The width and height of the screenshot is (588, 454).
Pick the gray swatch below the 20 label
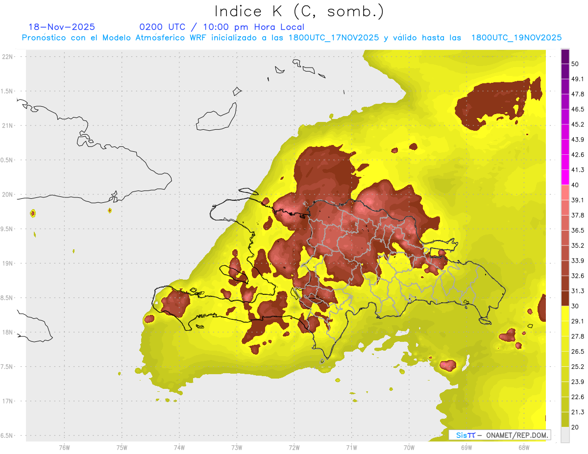coord(565,435)
